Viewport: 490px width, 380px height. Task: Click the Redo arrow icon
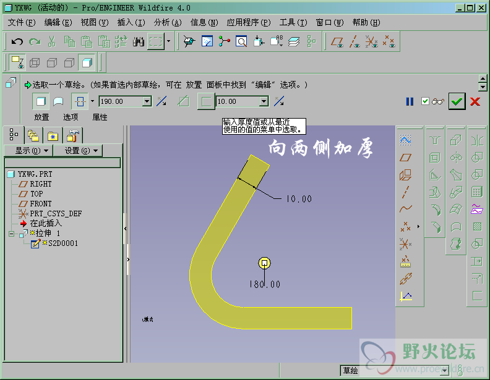pos(35,41)
